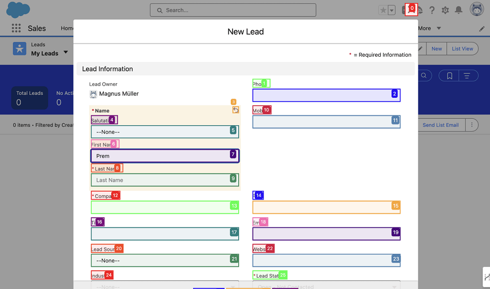Click the Title input field
The image size is (490, 289).
coord(165,234)
